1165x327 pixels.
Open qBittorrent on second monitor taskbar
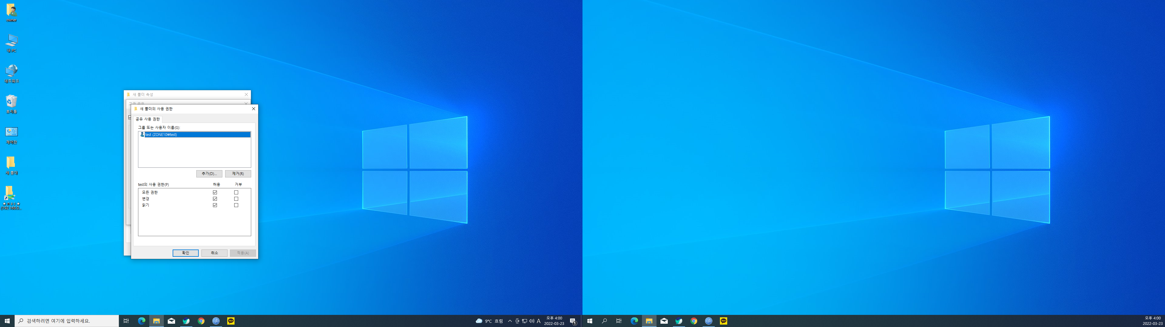tap(709, 321)
